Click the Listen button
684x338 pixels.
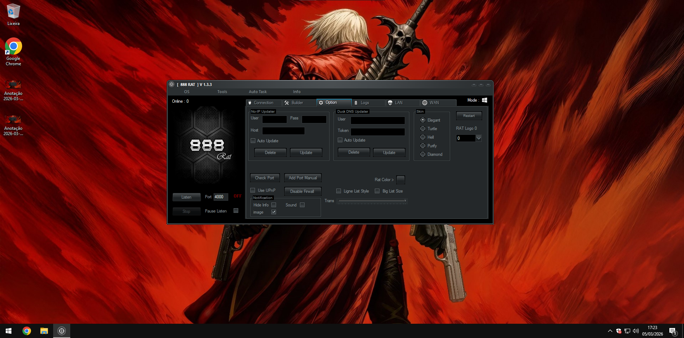point(187,197)
